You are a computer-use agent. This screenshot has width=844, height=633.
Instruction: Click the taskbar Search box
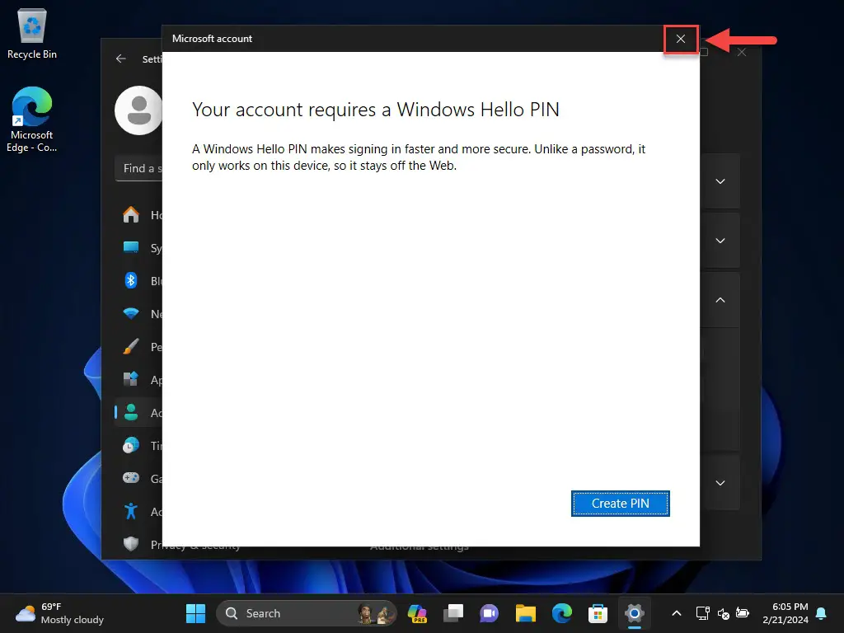click(306, 613)
